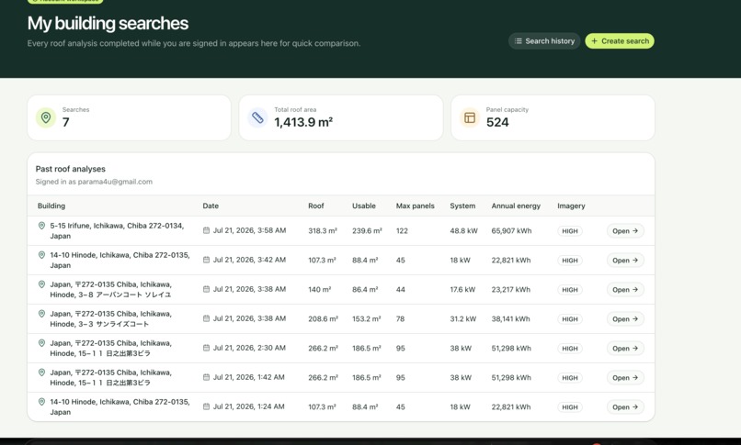Click the Past roof analyses heading
The height and width of the screenshot is (445, 741).
(x=71, y=169)
